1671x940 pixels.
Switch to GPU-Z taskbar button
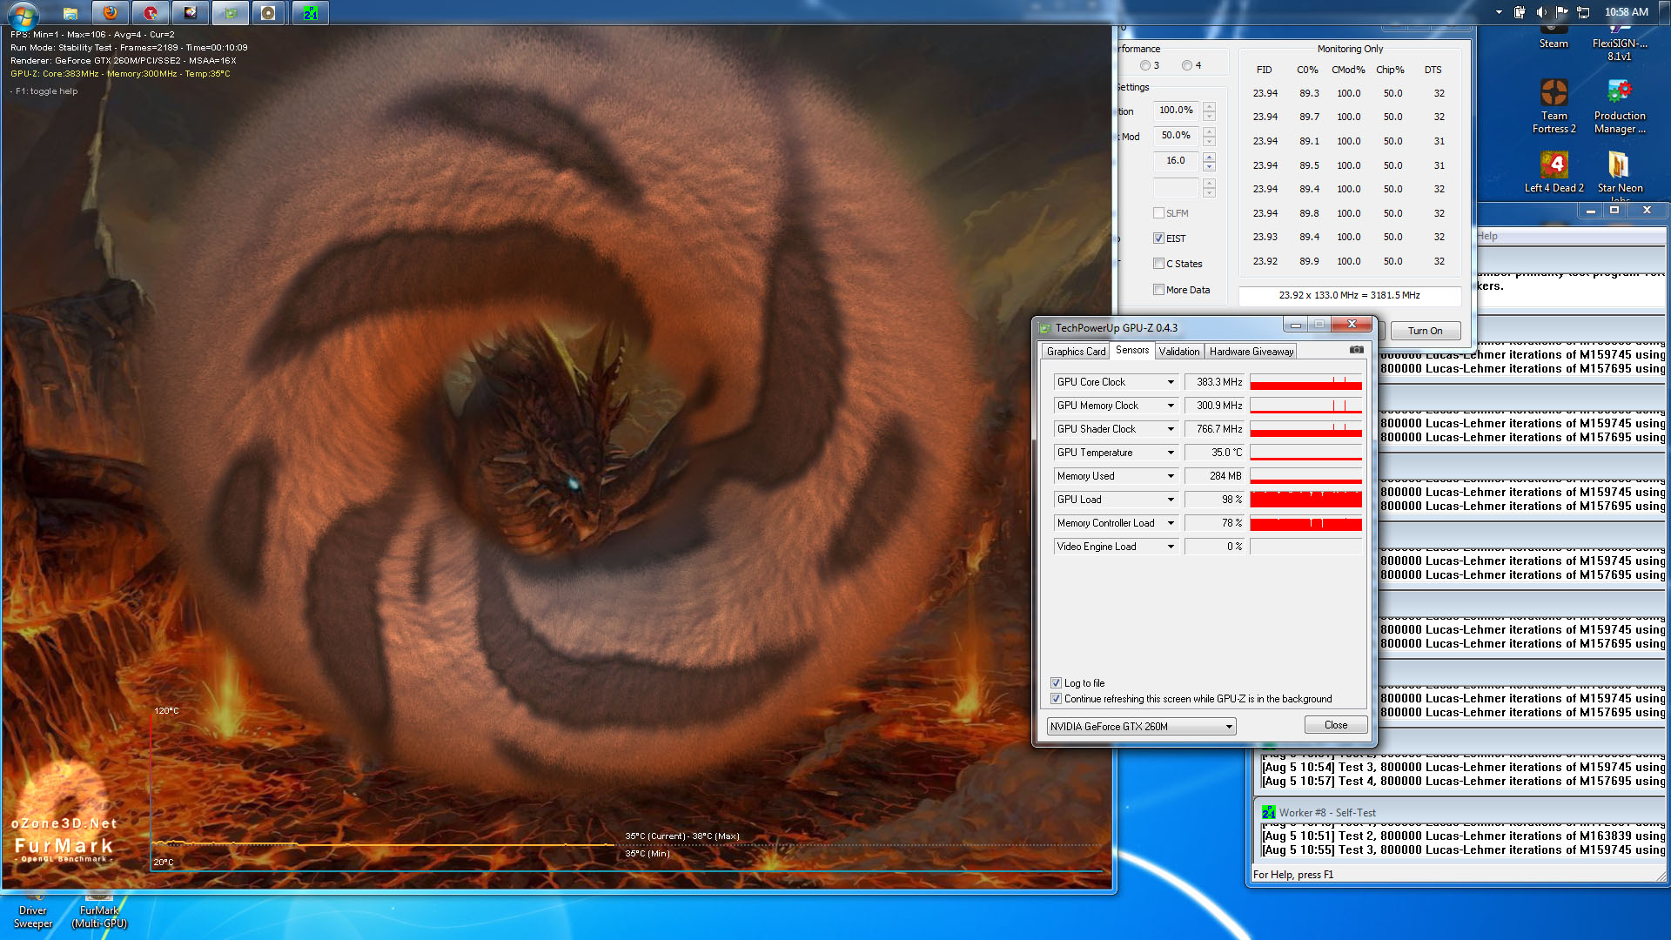(x=231, y=12)
